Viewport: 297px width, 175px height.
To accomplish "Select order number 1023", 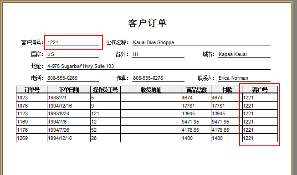I will coord(22,98).
